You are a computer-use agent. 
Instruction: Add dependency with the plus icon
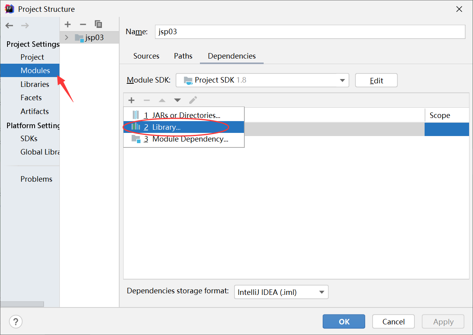tap(131, 100)
